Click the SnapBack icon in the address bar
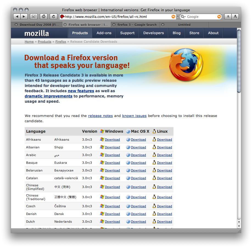The height and width of the screenshot is (248, 252). point(173,17)
